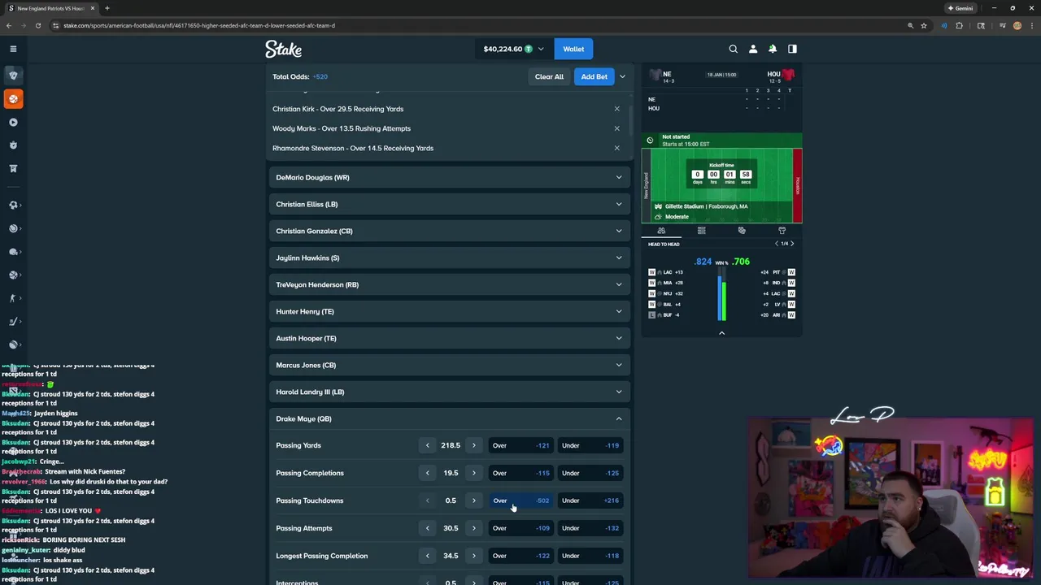Expand the TreVeyon Henderson (RB) section
Screen dimensions: 1041x585
(450, 284)
